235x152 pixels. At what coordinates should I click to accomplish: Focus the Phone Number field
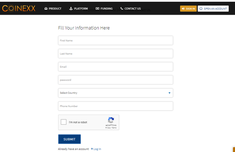click(116, 106)
